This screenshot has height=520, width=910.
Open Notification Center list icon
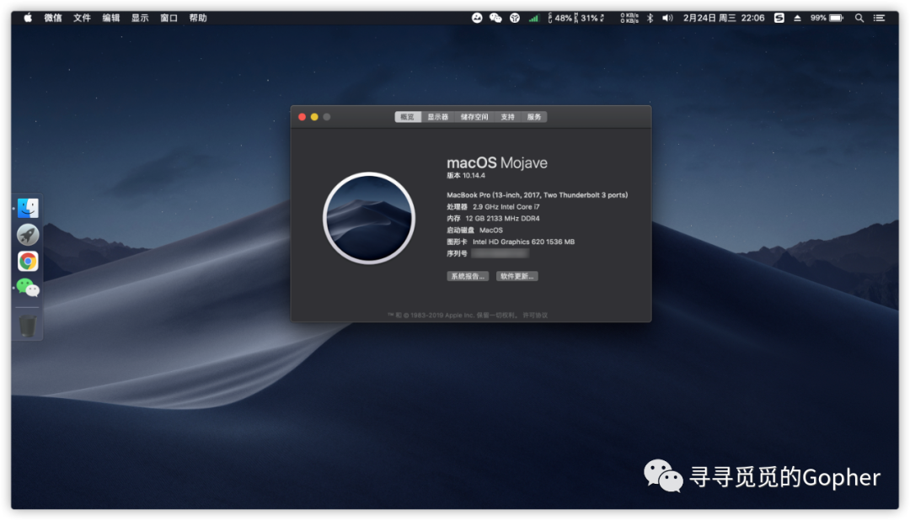879,18
